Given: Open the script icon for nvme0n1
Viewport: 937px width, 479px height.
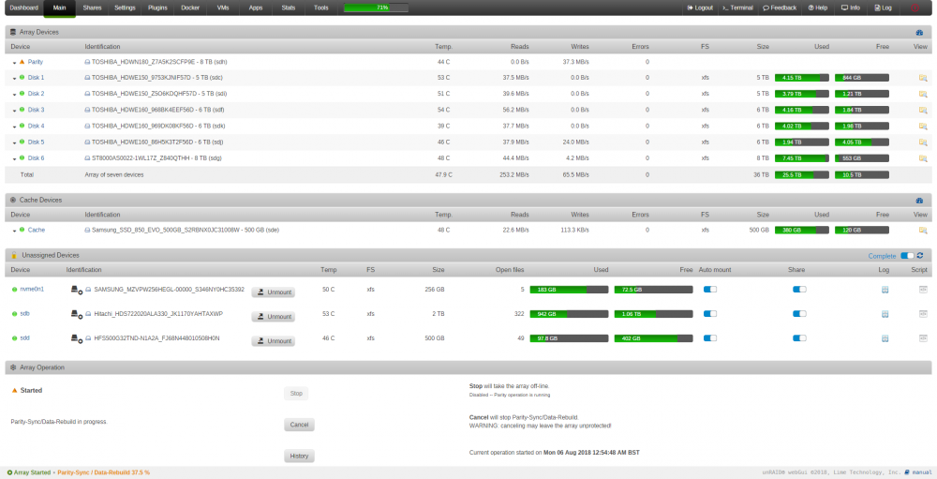Looking at the screenshot, I should [923, 290].
